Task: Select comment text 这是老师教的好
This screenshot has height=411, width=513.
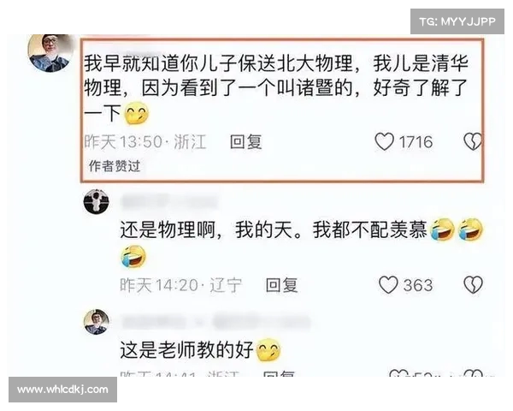Action: [186, 349]
